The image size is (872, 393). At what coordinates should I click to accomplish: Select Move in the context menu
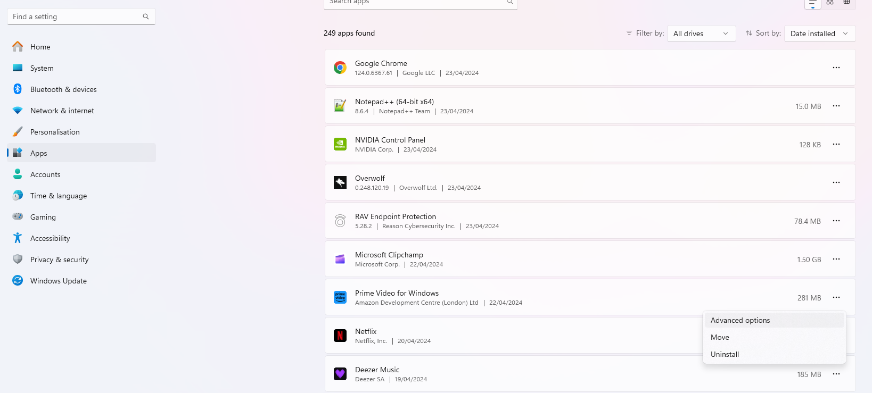(x=720, y=337)
